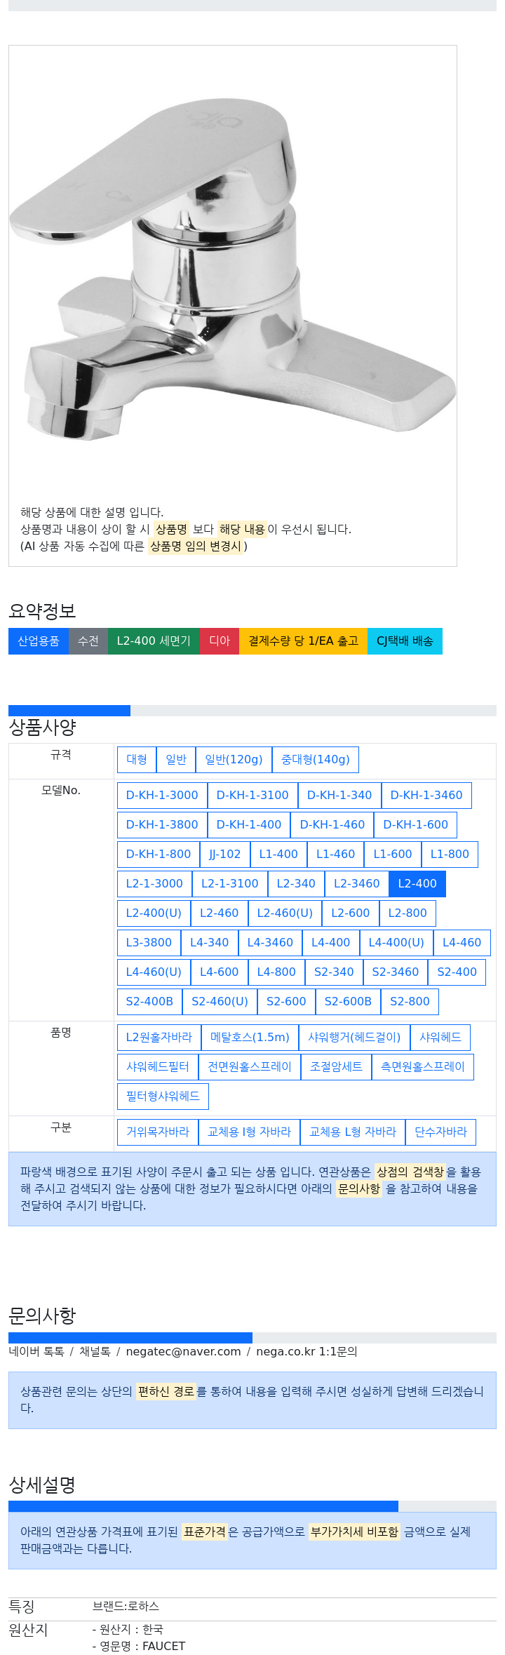505x1655 pixels.
Task: Select the 단수자바라 option
Action: pos(440,1132)
